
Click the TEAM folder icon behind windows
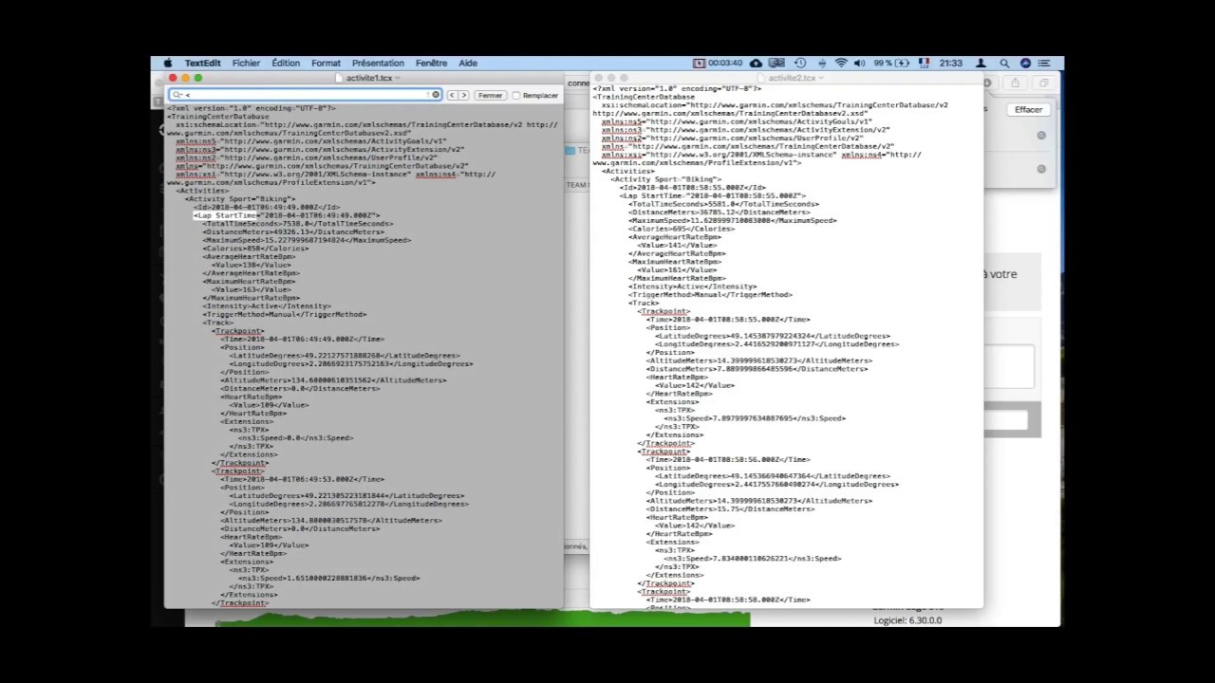(x=570, y=150)
